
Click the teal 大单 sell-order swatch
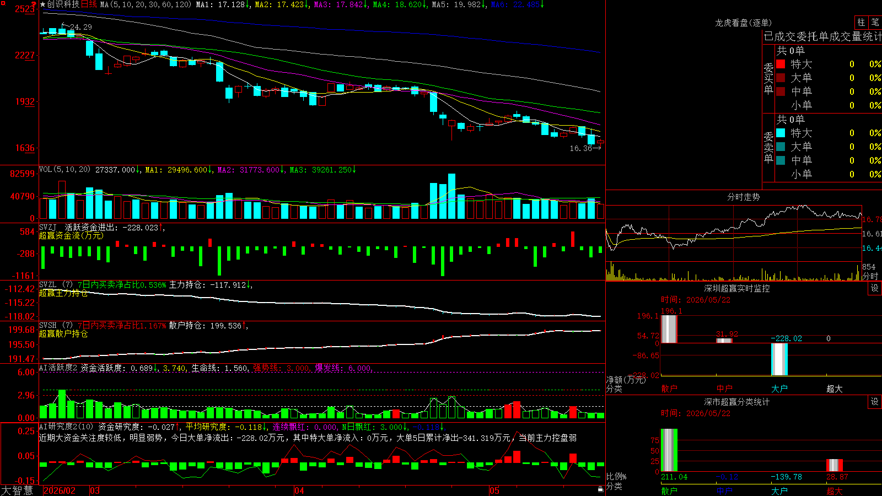[781, 147]
